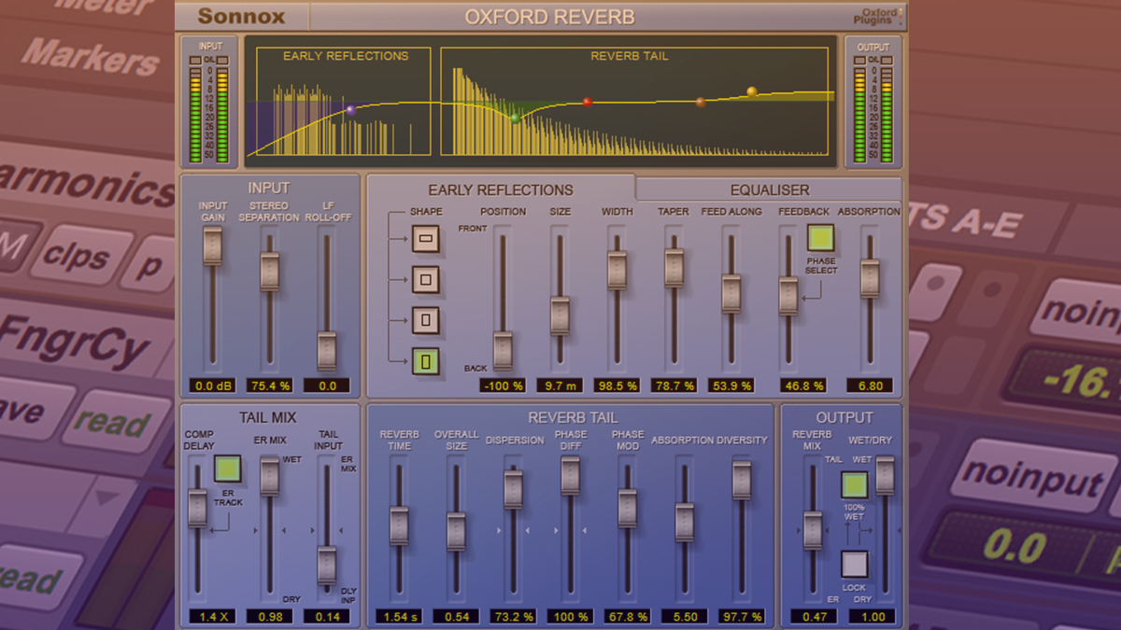The width and height of the screenshot is (1121, 630).
Task: Click the Overall Size fader handle
Action: pos(456,531)
